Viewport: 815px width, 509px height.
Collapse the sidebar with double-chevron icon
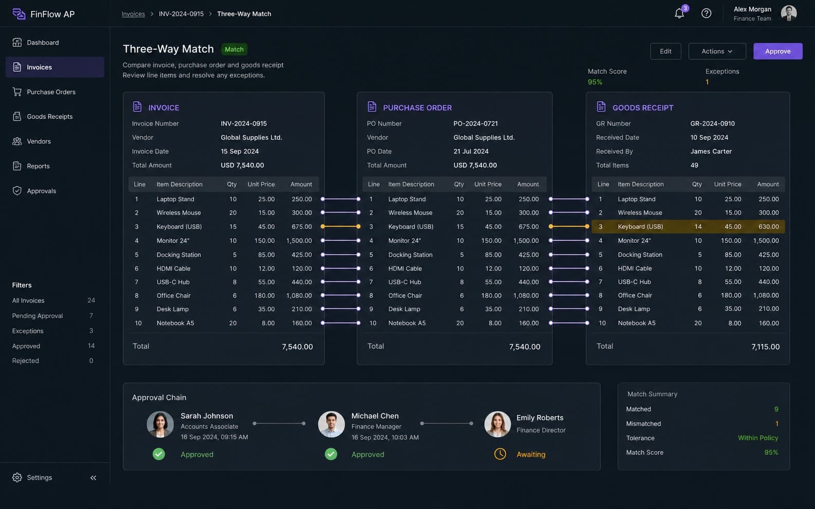[93, 478]
